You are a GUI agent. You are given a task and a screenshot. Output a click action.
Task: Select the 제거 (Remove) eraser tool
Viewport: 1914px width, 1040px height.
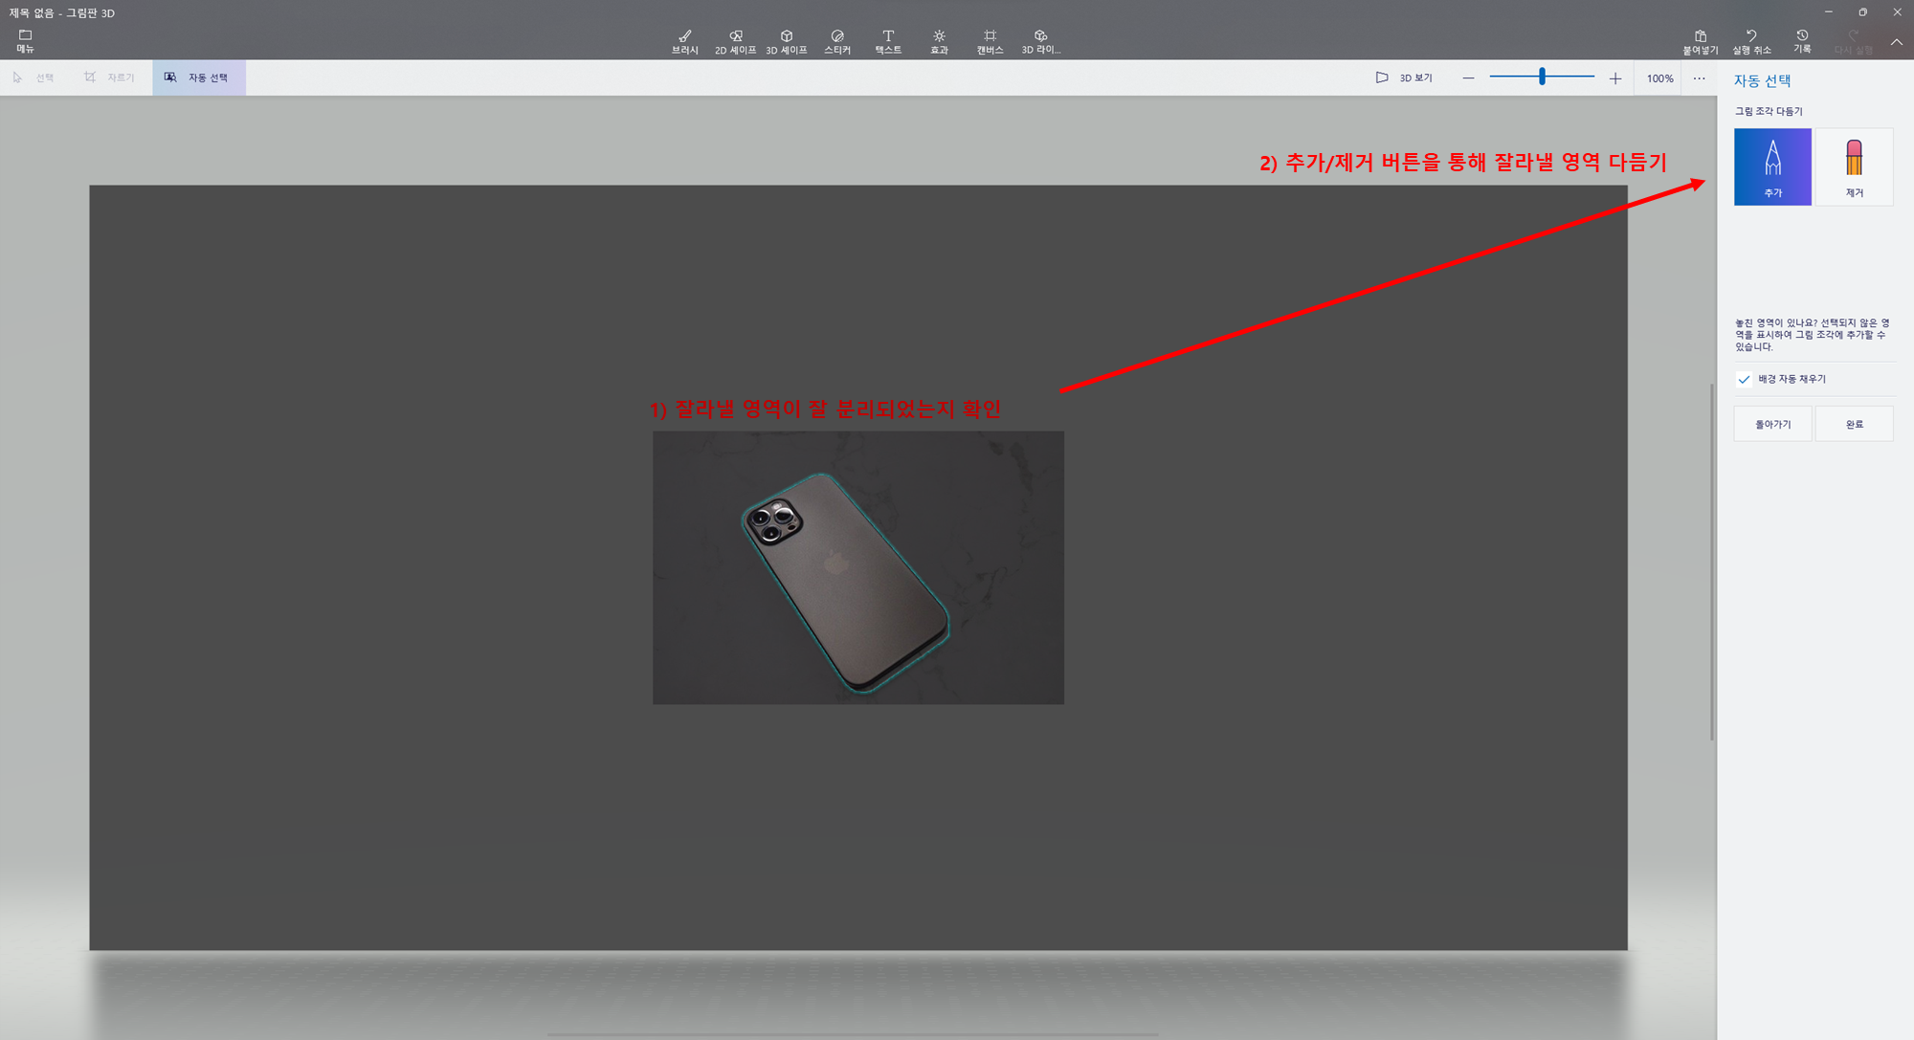point(1854,166)
